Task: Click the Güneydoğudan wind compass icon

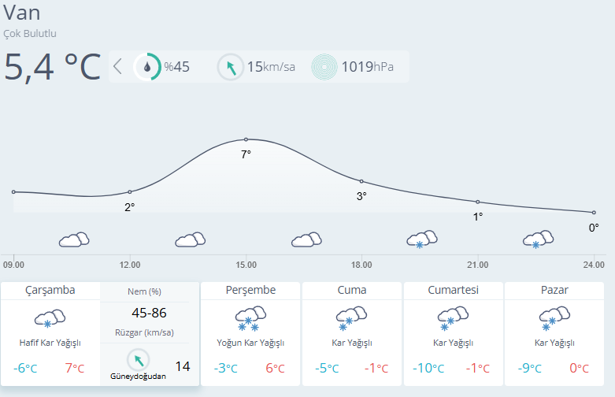Action: point(139,360)
